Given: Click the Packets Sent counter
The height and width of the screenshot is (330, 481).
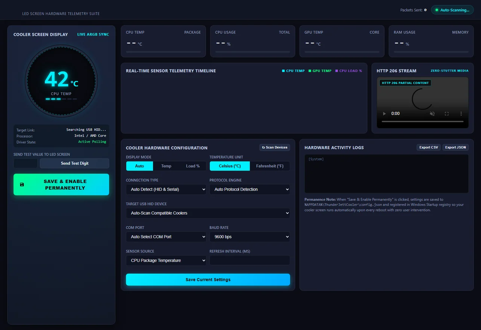Looking at the screenshot, I should pyautogui.click(x=413, y=10).
